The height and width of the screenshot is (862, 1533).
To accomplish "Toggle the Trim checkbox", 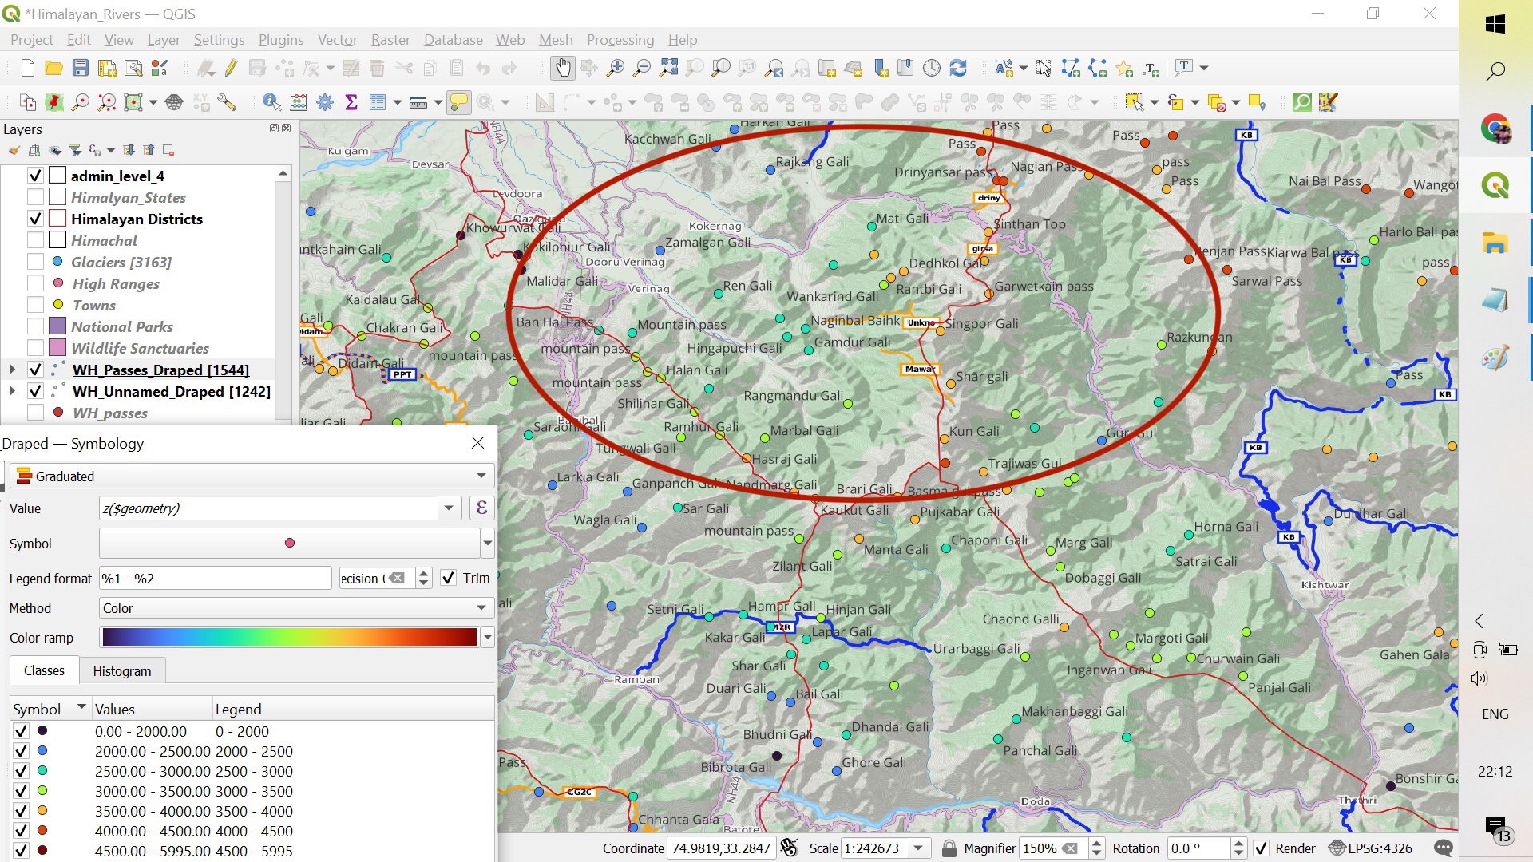I will pos(449,578).
